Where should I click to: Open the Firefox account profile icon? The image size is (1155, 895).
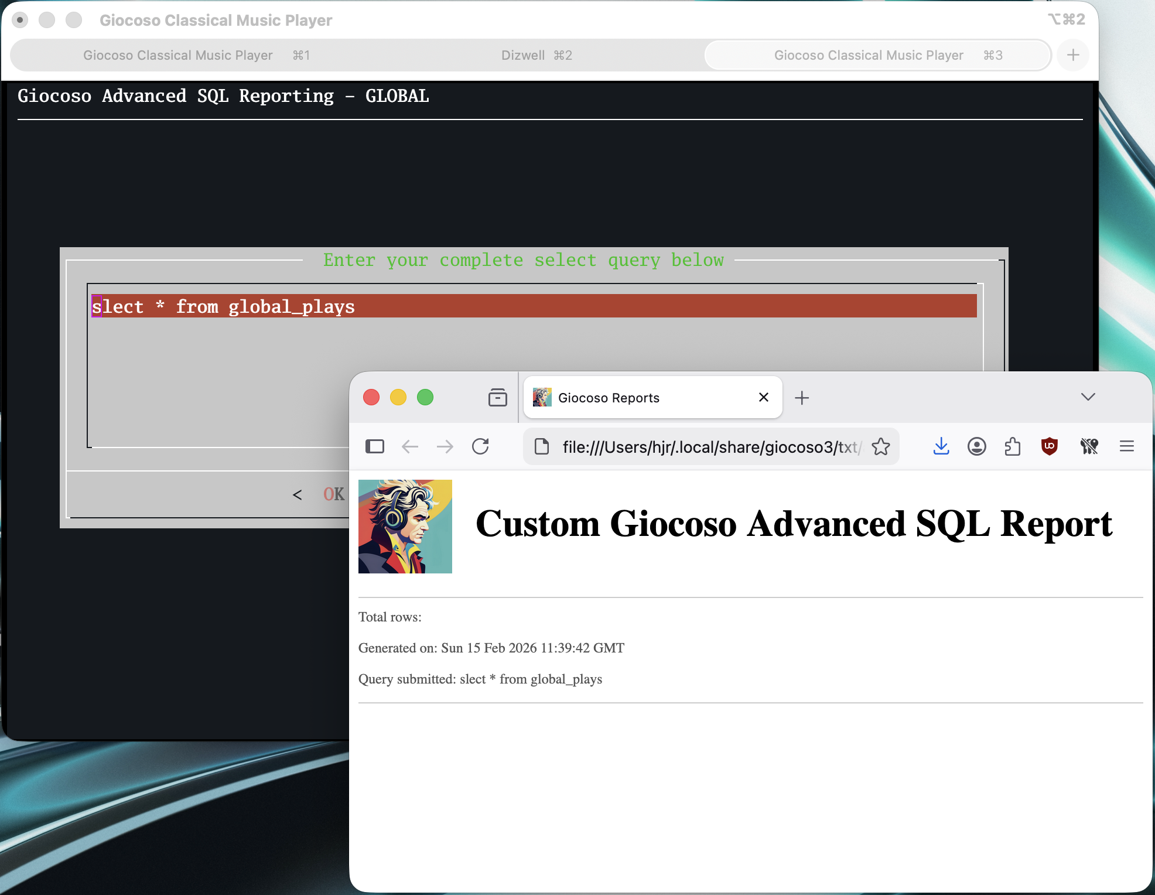[x=976, y=446]
